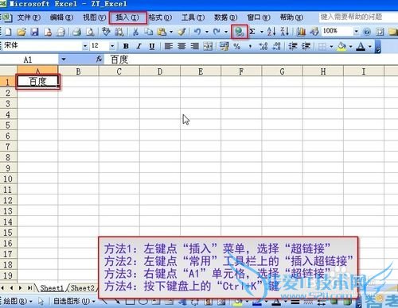Open the 自选图形 (AutoShapes) button
This screenshot has height=308, width=398.
74,301
